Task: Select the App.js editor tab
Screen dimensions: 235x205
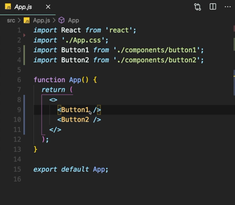Action: 28,7
